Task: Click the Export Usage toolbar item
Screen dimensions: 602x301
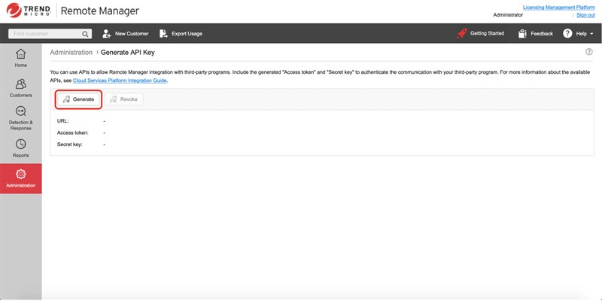Action: (180, 34)
